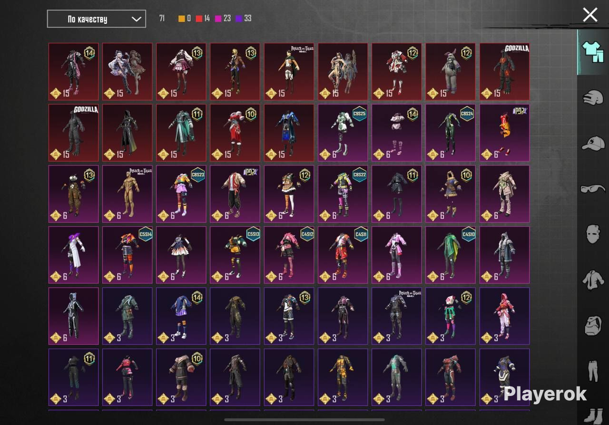Viewport: 609px width, 425px height.
Task: Open the baseball cap headwear category
Action: 593,143
